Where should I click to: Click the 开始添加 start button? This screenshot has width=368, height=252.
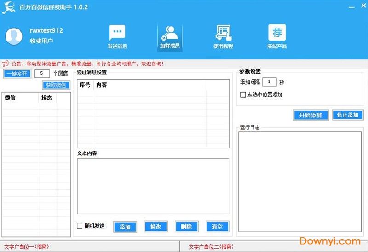pyautogui.click(x=310, y=115)
